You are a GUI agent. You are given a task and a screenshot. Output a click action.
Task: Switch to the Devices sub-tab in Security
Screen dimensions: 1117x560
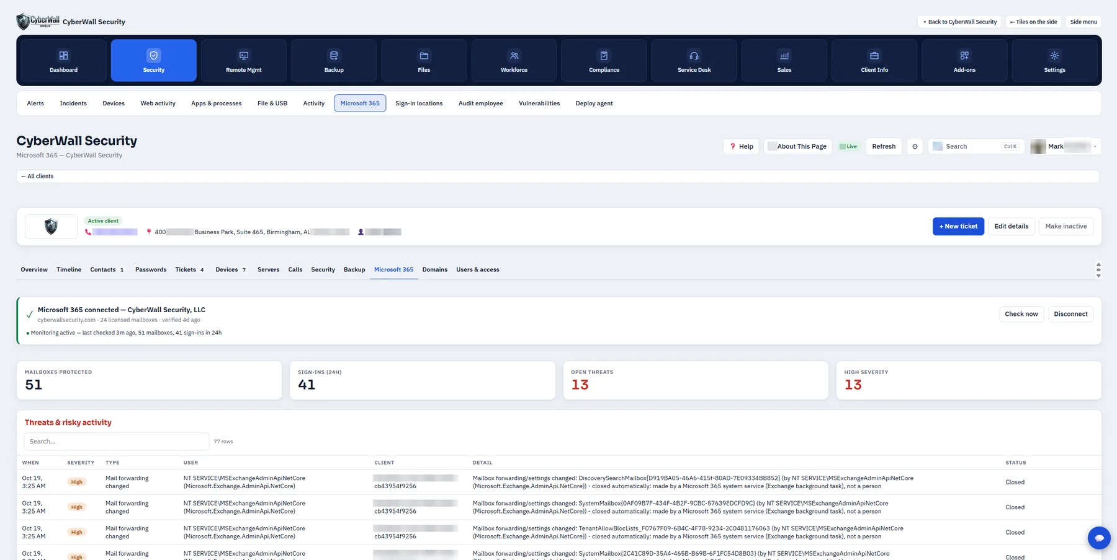[114, 103]
